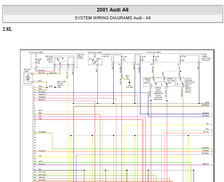Click connector pin 12 'VIO' label
Image resolution: width=224 pixels, height=182 pixels.
(x=40, y=116)
